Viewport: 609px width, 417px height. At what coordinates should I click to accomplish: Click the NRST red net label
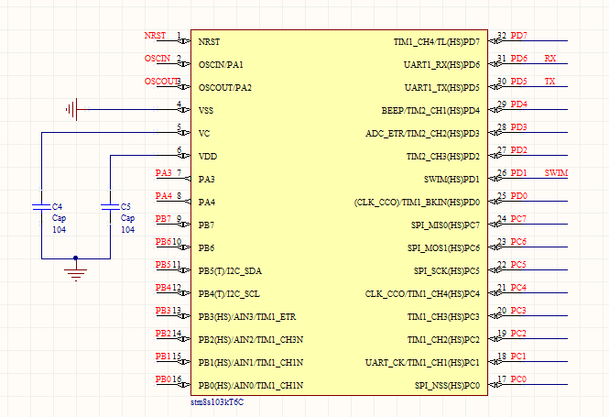(155, 36)
